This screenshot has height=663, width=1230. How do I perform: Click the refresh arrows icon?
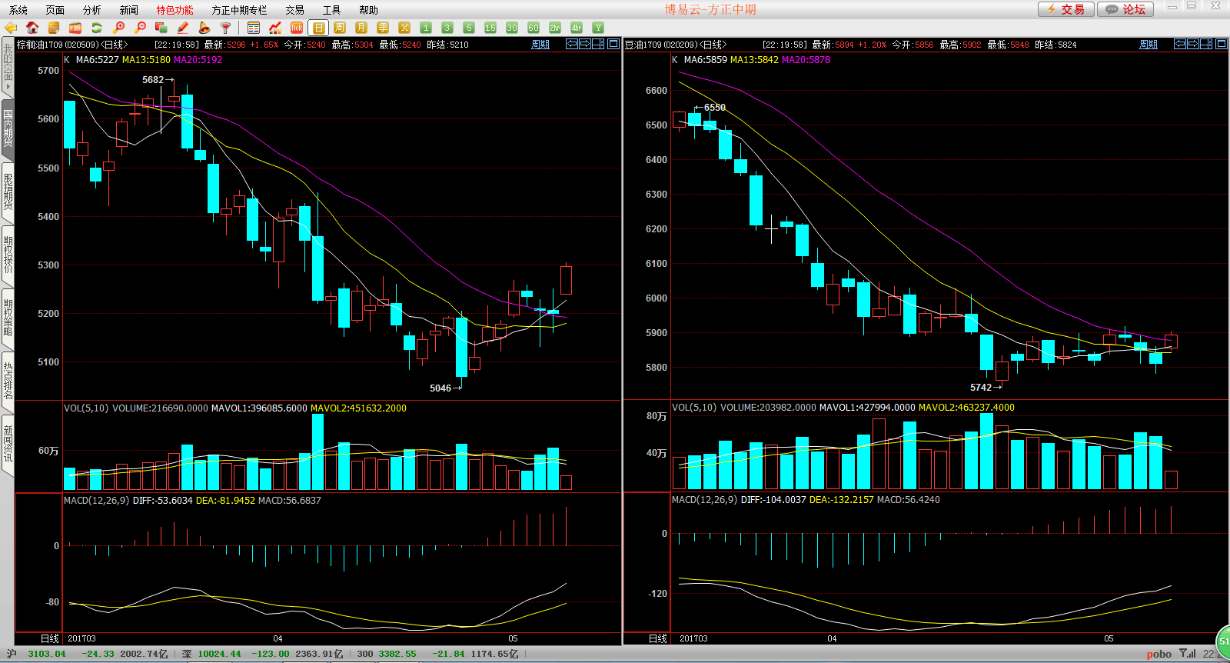point(97,28)
